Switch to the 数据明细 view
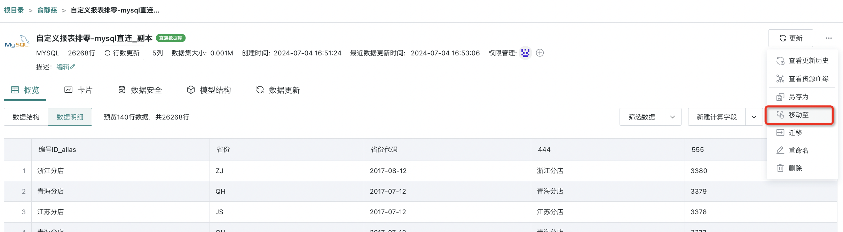The image size is (843, 232). 70,117
